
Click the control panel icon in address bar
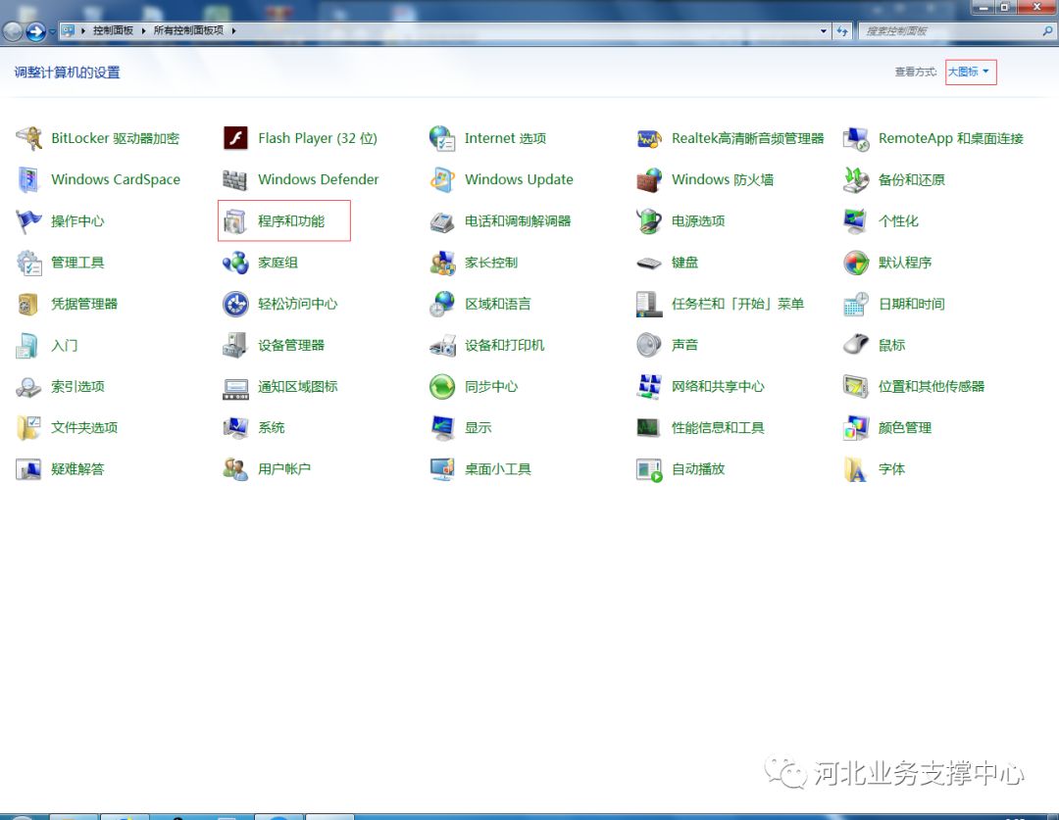tap(69, 31)
